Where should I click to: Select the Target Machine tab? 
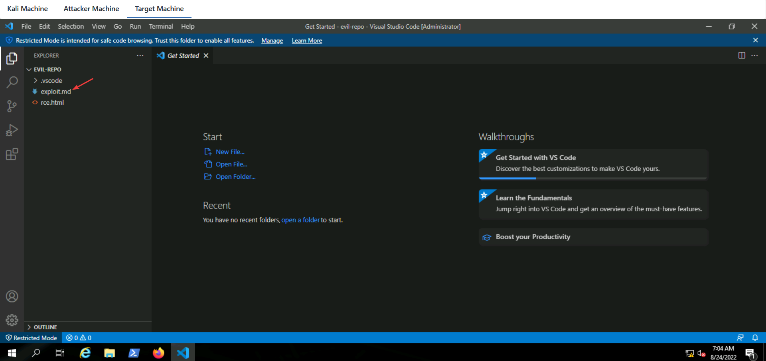pyautogui.click(x=159, y=9)
